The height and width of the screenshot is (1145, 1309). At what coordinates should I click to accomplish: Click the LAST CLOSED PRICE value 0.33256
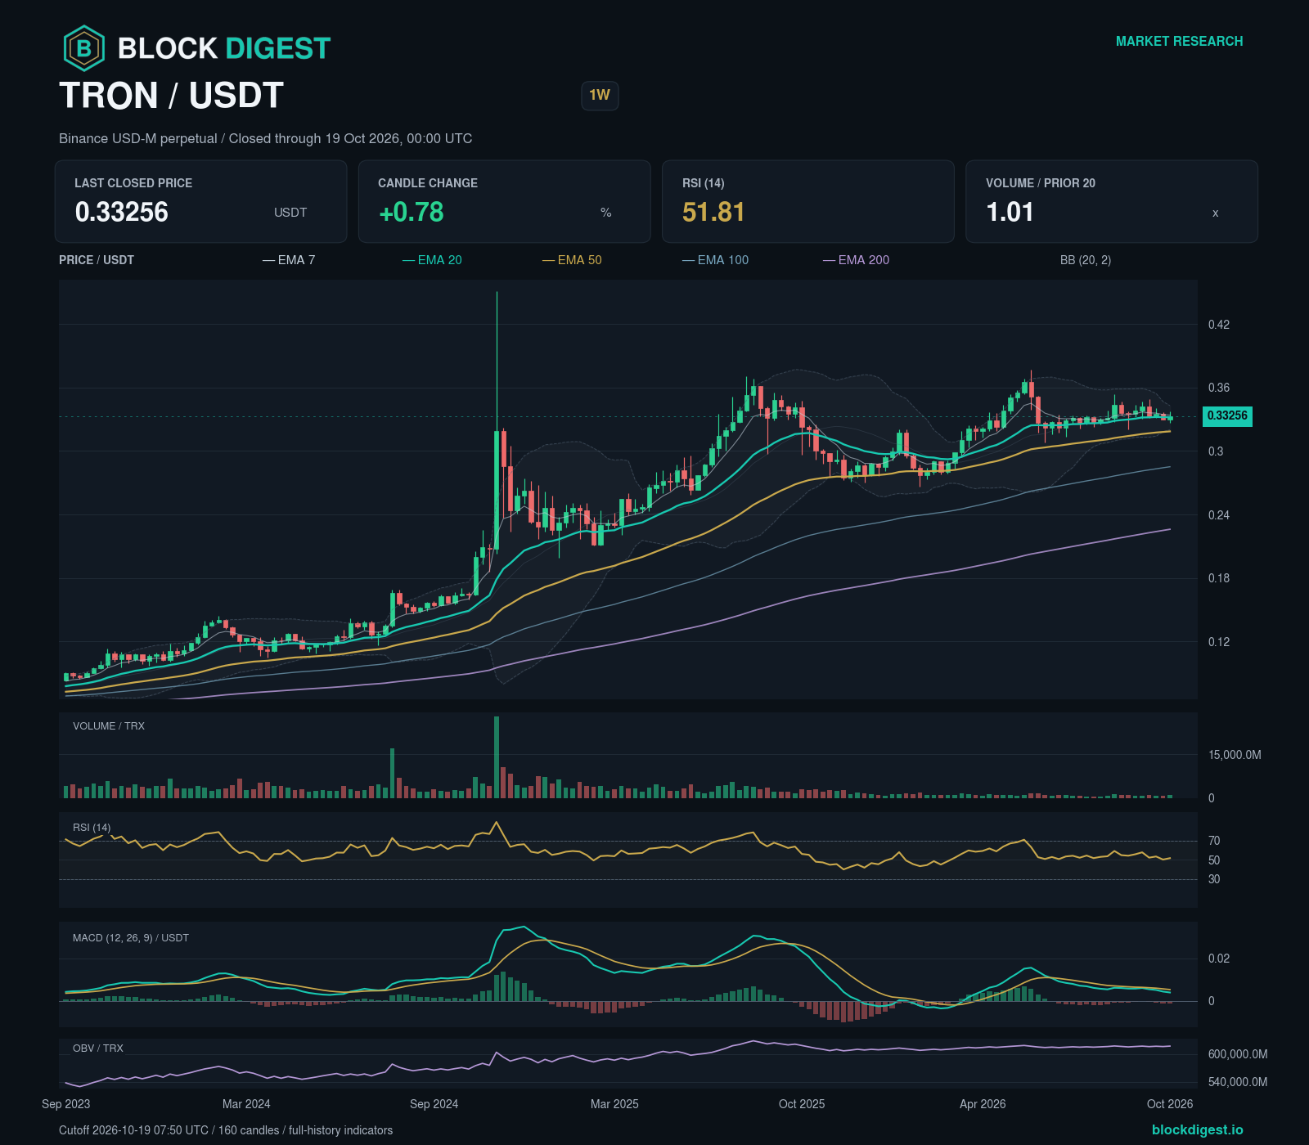pyautogui.click(x=122, y=212)
